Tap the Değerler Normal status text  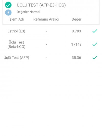29,12
